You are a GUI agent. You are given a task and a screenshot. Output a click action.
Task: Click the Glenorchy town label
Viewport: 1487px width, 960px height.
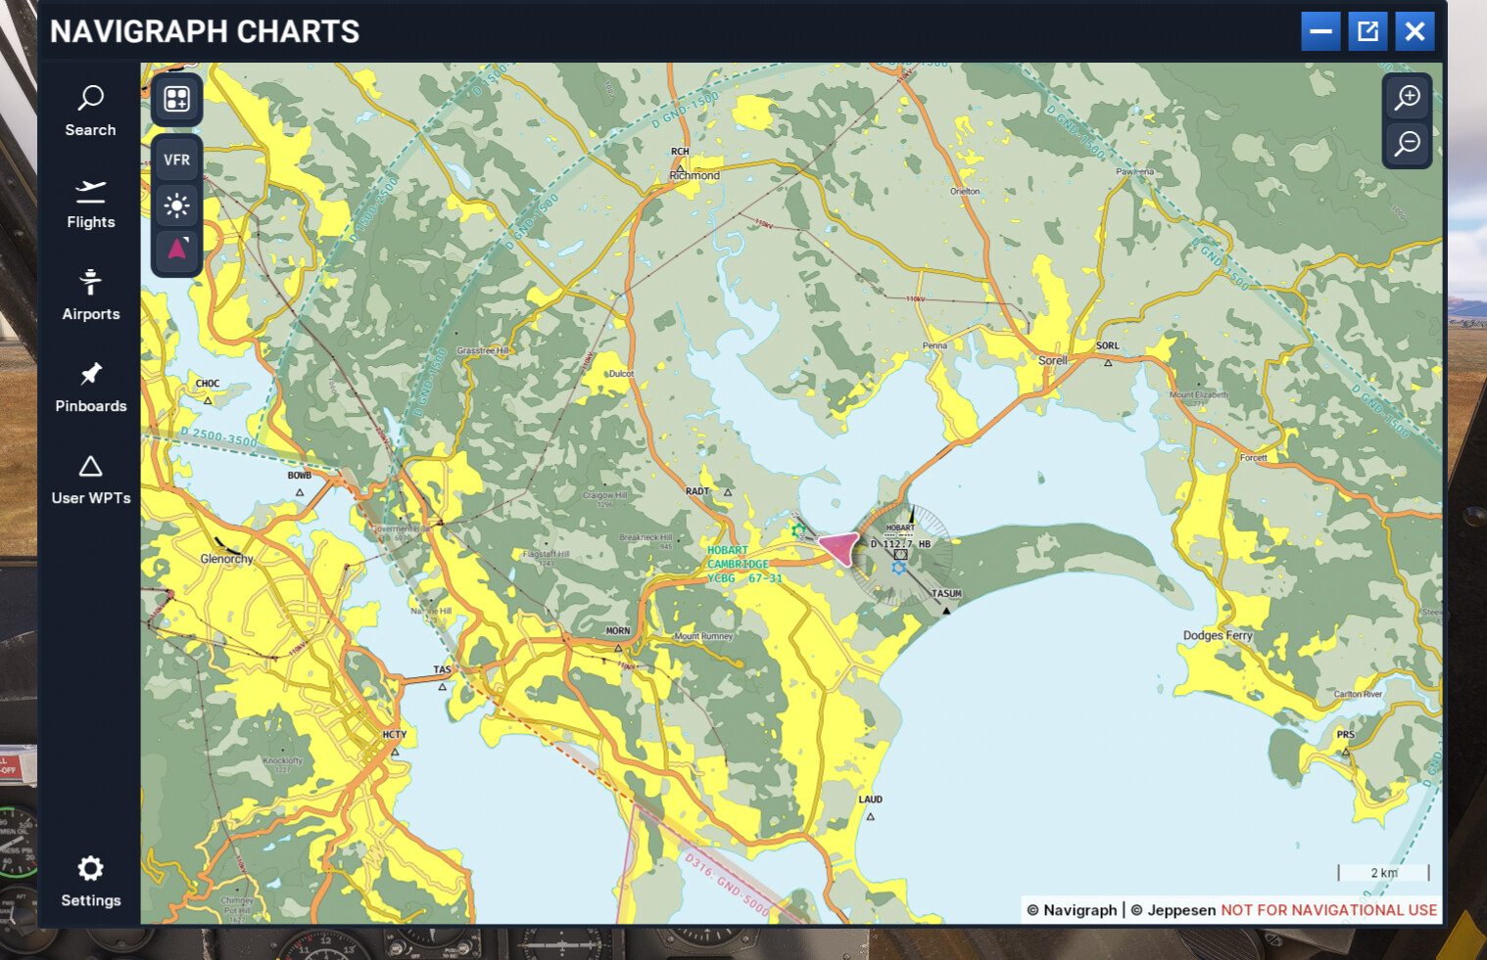point(227,559)
